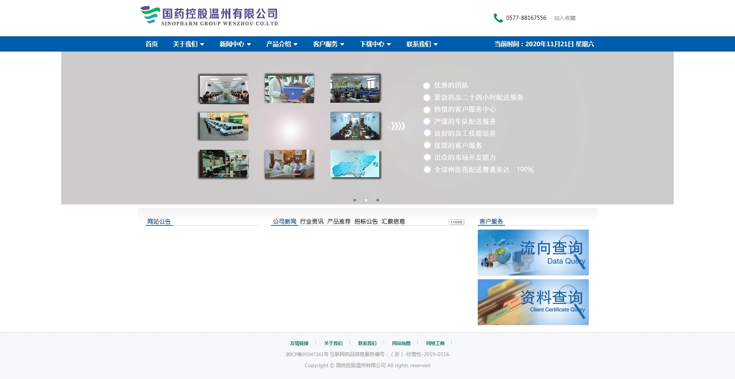Screen dimensions: 735x379
Task: Click the MORE arrow in the news section
Action: point(456,222)
